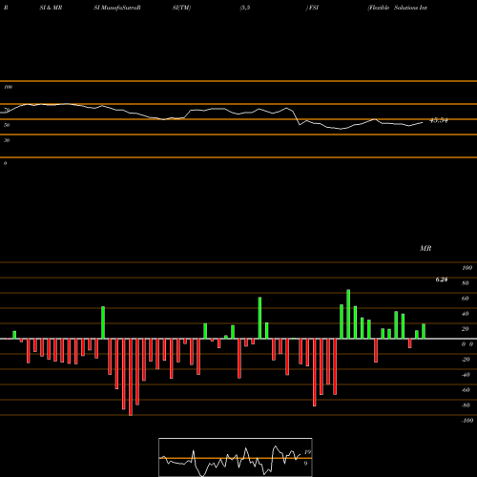This screenshot has height=477, width=477.
Task: Click the RSI 30 axis label
Action: [7, 140]
